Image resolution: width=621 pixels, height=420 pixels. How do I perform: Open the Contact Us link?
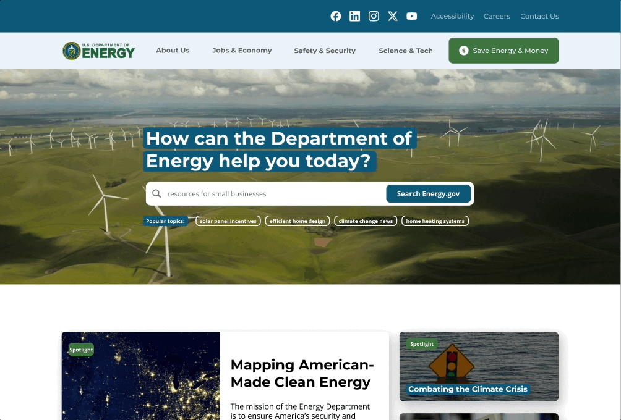pos(539,16)
